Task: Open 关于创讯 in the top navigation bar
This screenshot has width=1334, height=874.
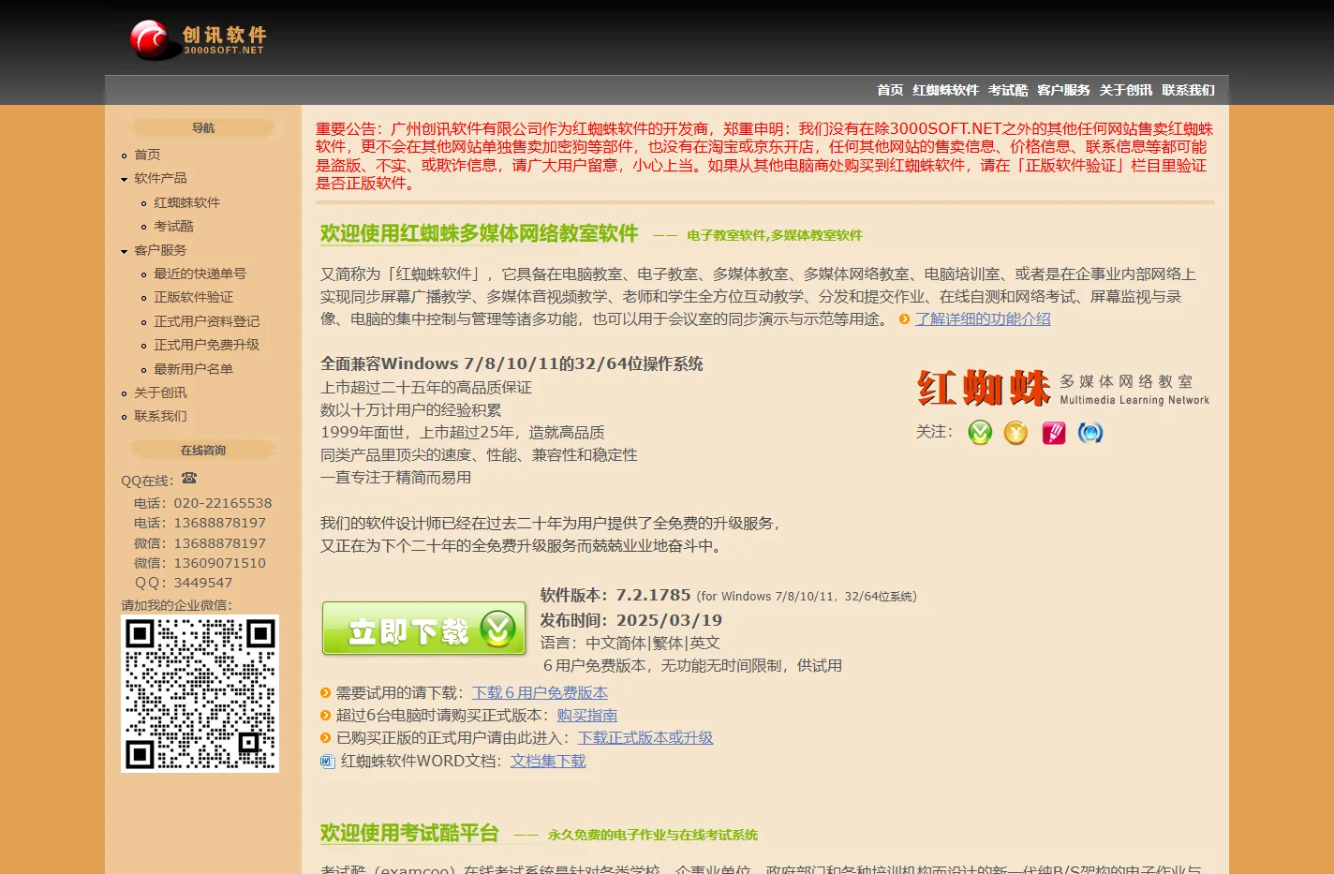Action: click(x=1126, y=90)
